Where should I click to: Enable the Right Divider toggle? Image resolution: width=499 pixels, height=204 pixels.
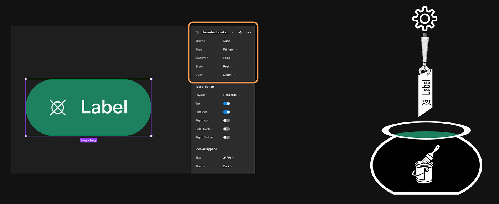point(227,137)
